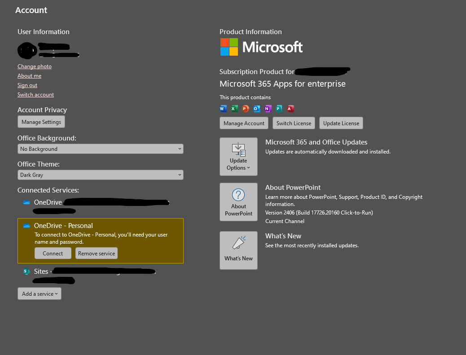Connect to OneDrive - Personal
Viewport: 466px width, 355px height.
(53, 254)
